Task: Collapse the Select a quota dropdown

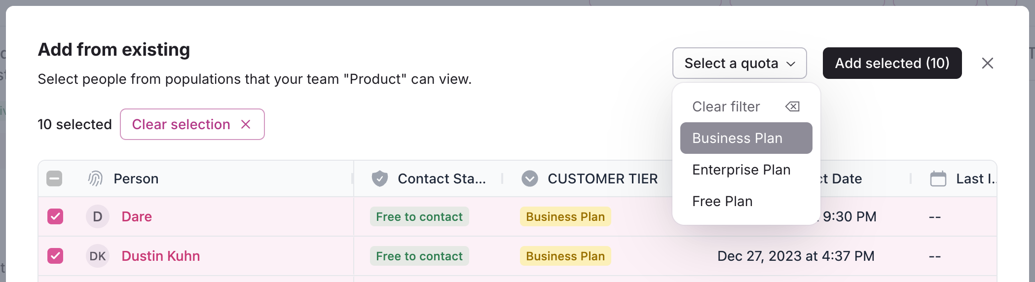Action: tap(739, 63)
